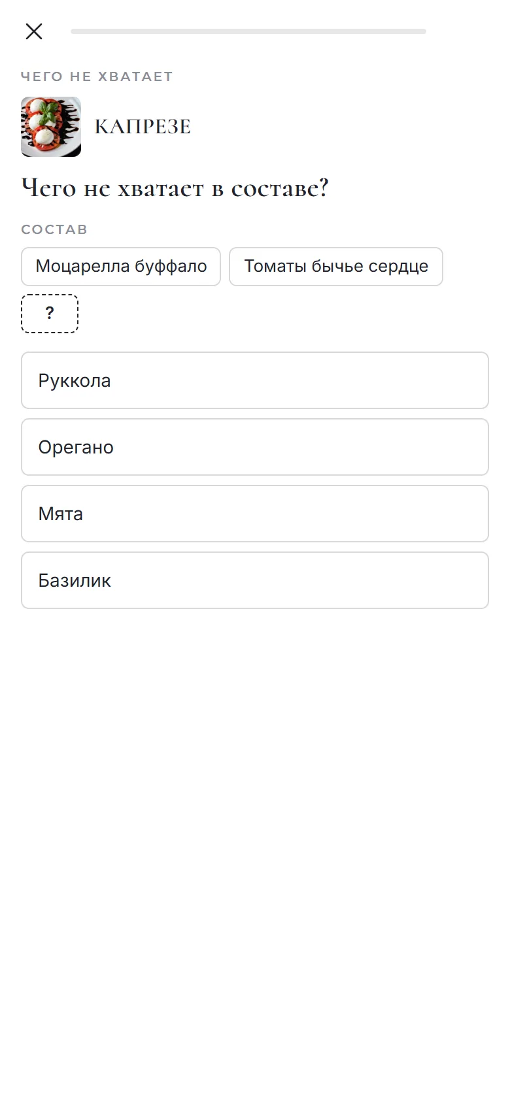Click the quiz progress bar at top

[248, 31]
